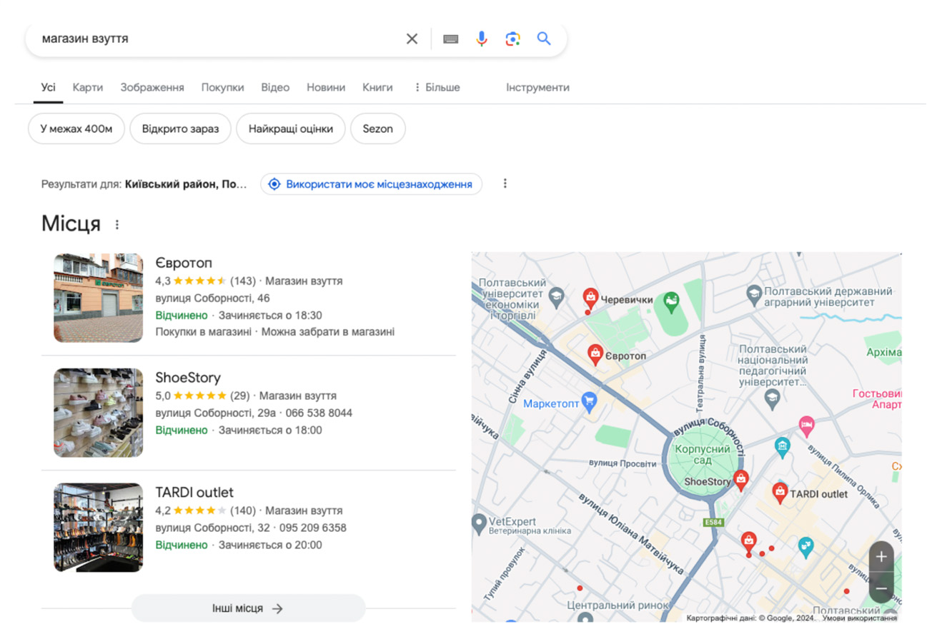932x644 pixels.
Task: Click the address вулиця Соборності, 46
Action: [x=212, y=298]
